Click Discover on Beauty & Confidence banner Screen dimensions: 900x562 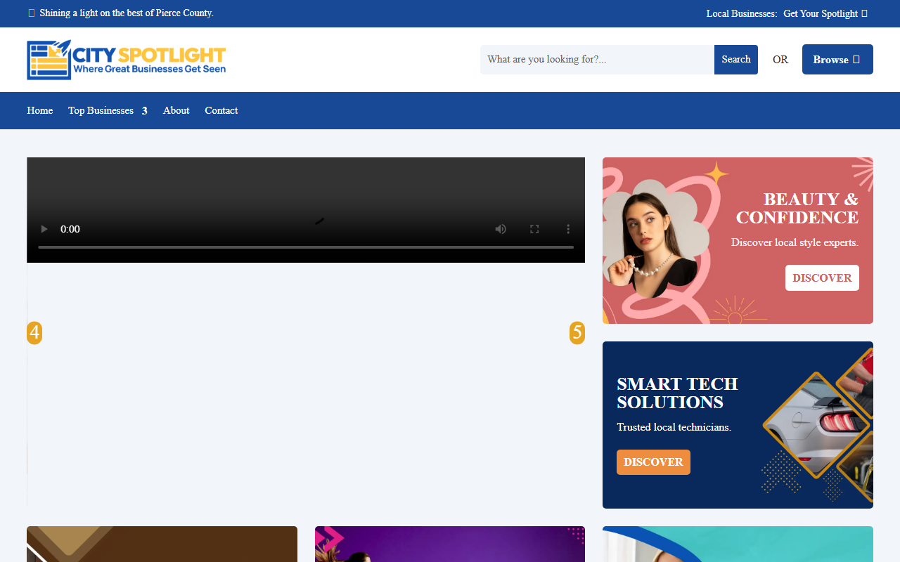point(822,277)
